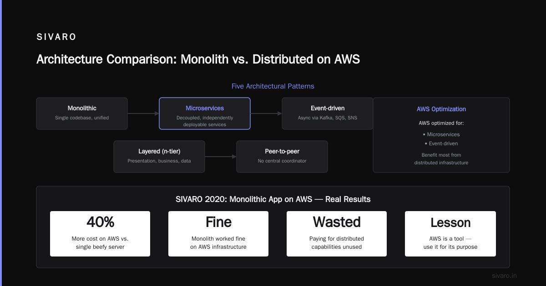546x286 pixels.
Task: Open the highlighted Microservices card
Action: pos(205,113)
